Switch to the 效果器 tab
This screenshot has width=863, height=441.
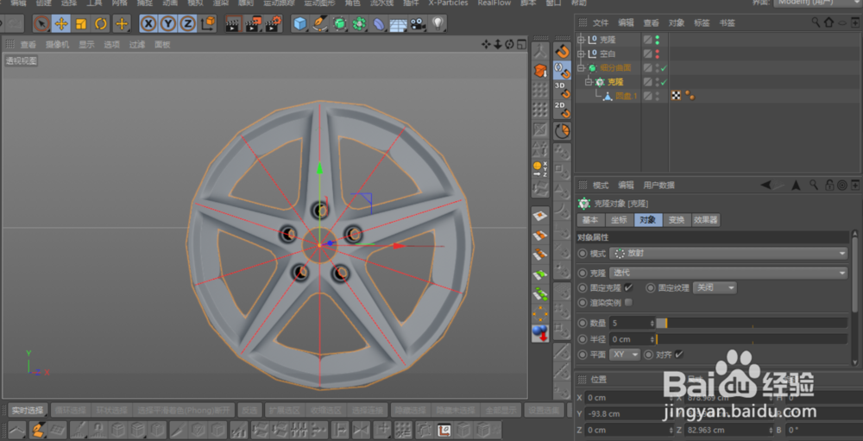click(706, 220)
